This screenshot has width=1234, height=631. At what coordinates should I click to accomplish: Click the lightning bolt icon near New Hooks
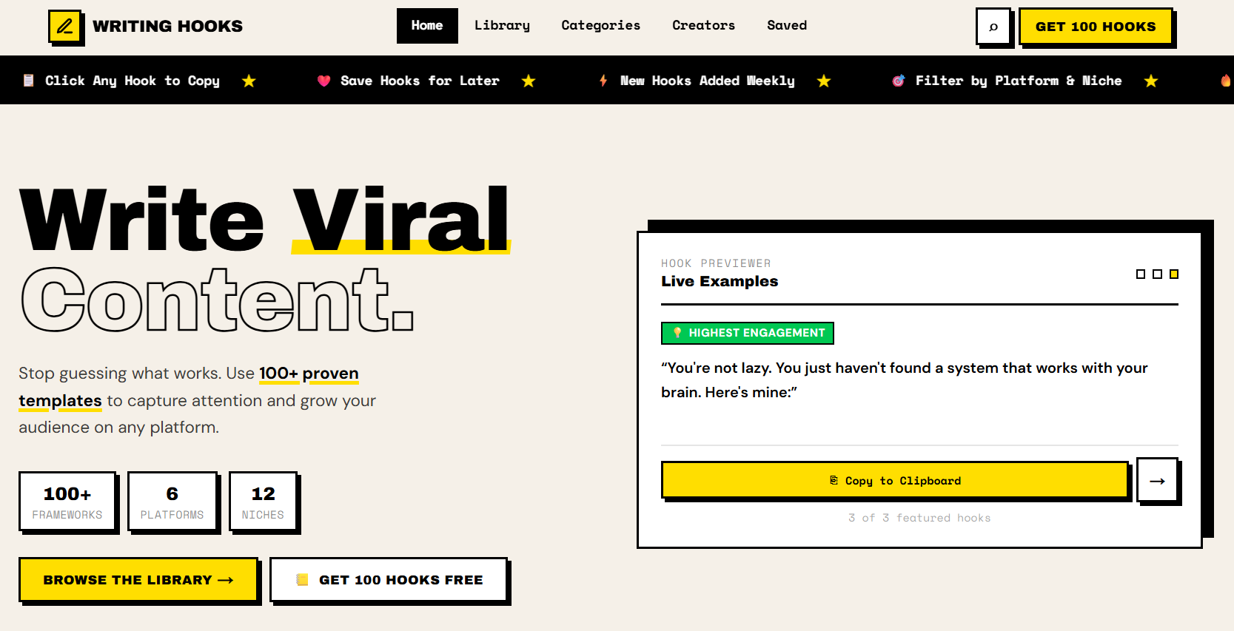(x=603, y=81)
